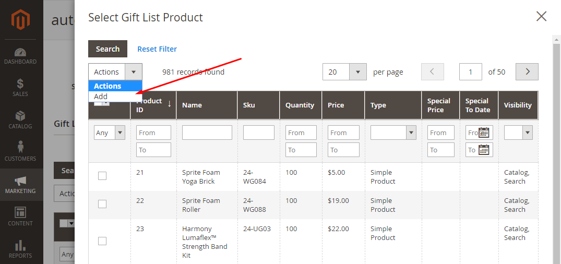Open the Dashboard sidebar icon
Viewport: 561px width, 264px height.
pos(20,53)
